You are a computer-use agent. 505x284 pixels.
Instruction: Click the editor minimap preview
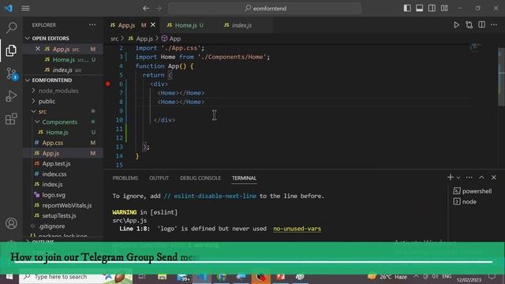point(475,47)
